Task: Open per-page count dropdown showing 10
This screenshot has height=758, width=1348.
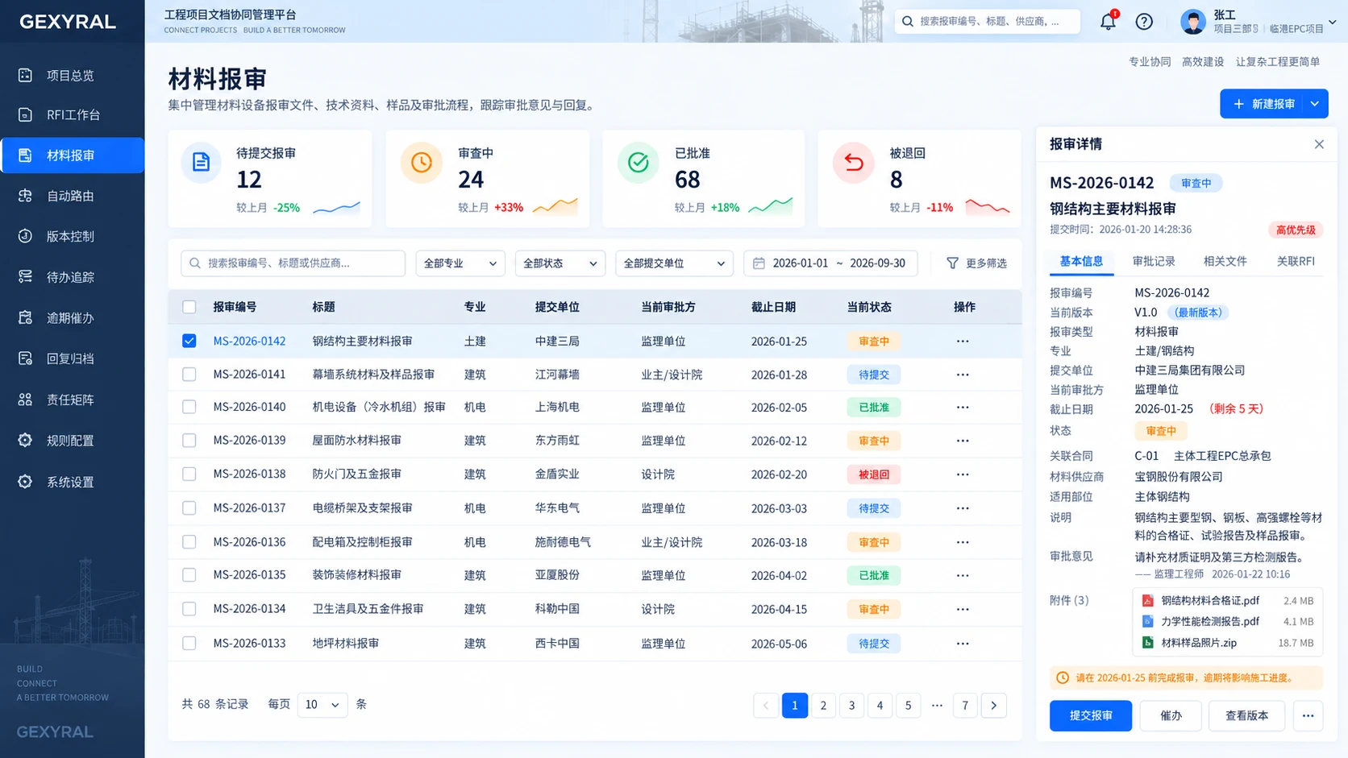Action: click(322, 705)
